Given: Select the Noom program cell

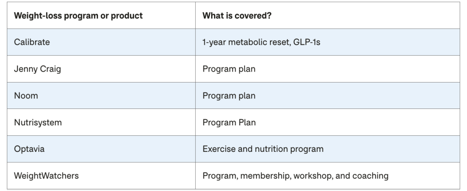Looking at the screenshot, I should [26, 96].
